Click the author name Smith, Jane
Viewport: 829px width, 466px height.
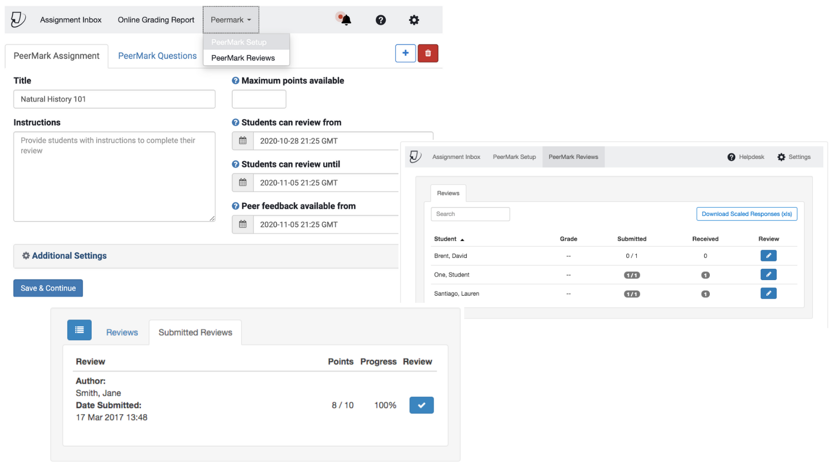click(x=98, y=393)
